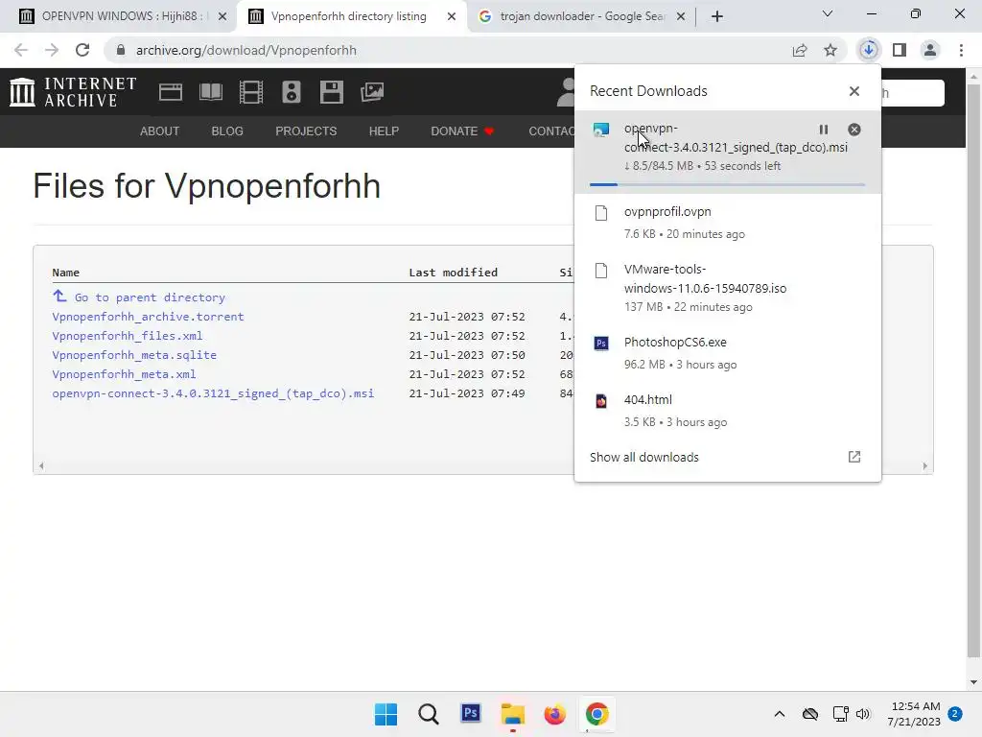Open the Web (Wayback) icon in Archive header
The width and height of the screenshot is (982, 737).
click(171, 92)
